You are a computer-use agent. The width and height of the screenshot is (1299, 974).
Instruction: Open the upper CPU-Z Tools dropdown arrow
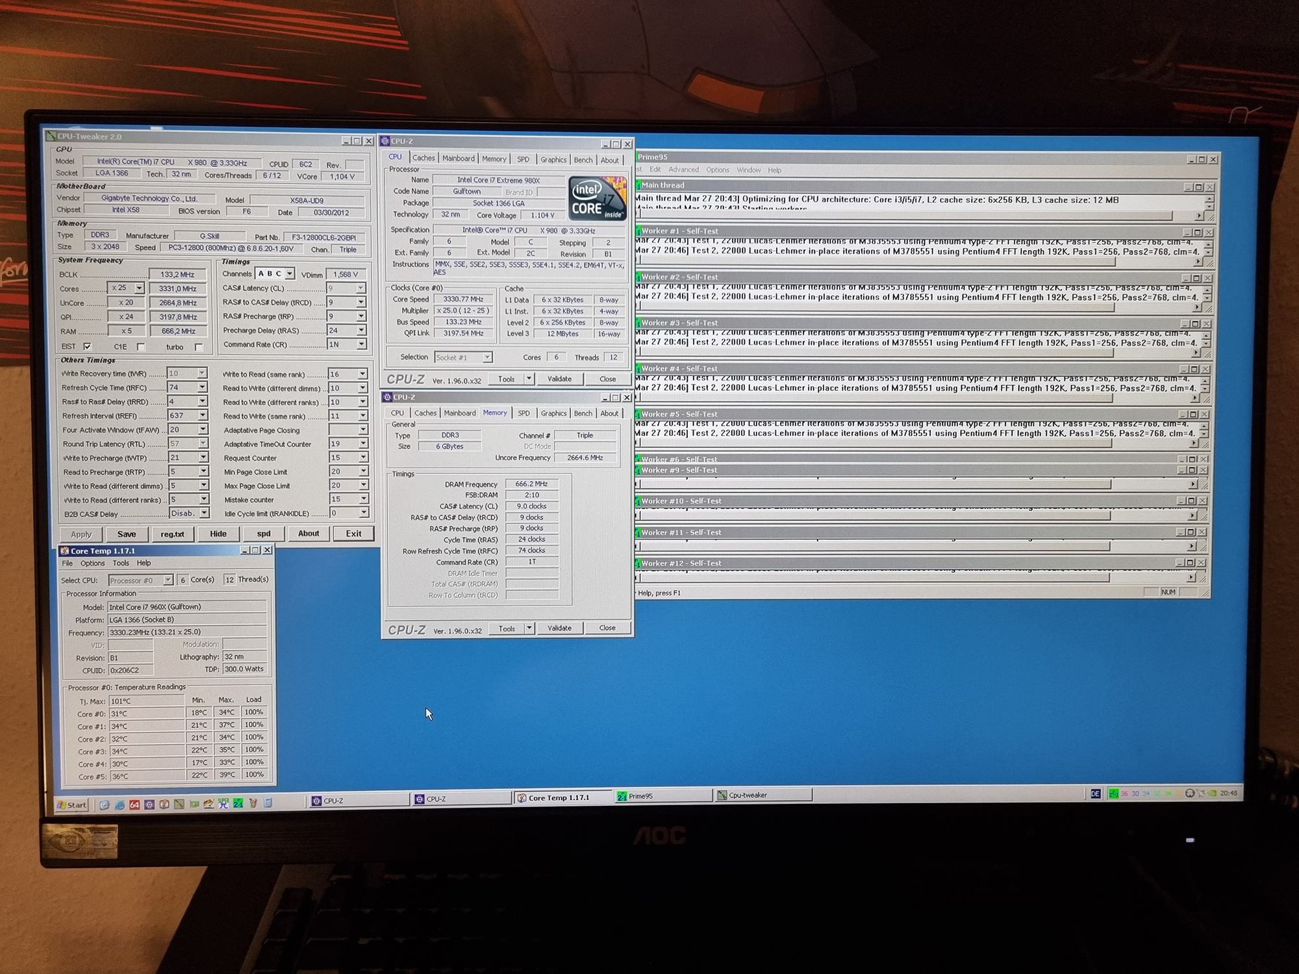coord(529,379)
